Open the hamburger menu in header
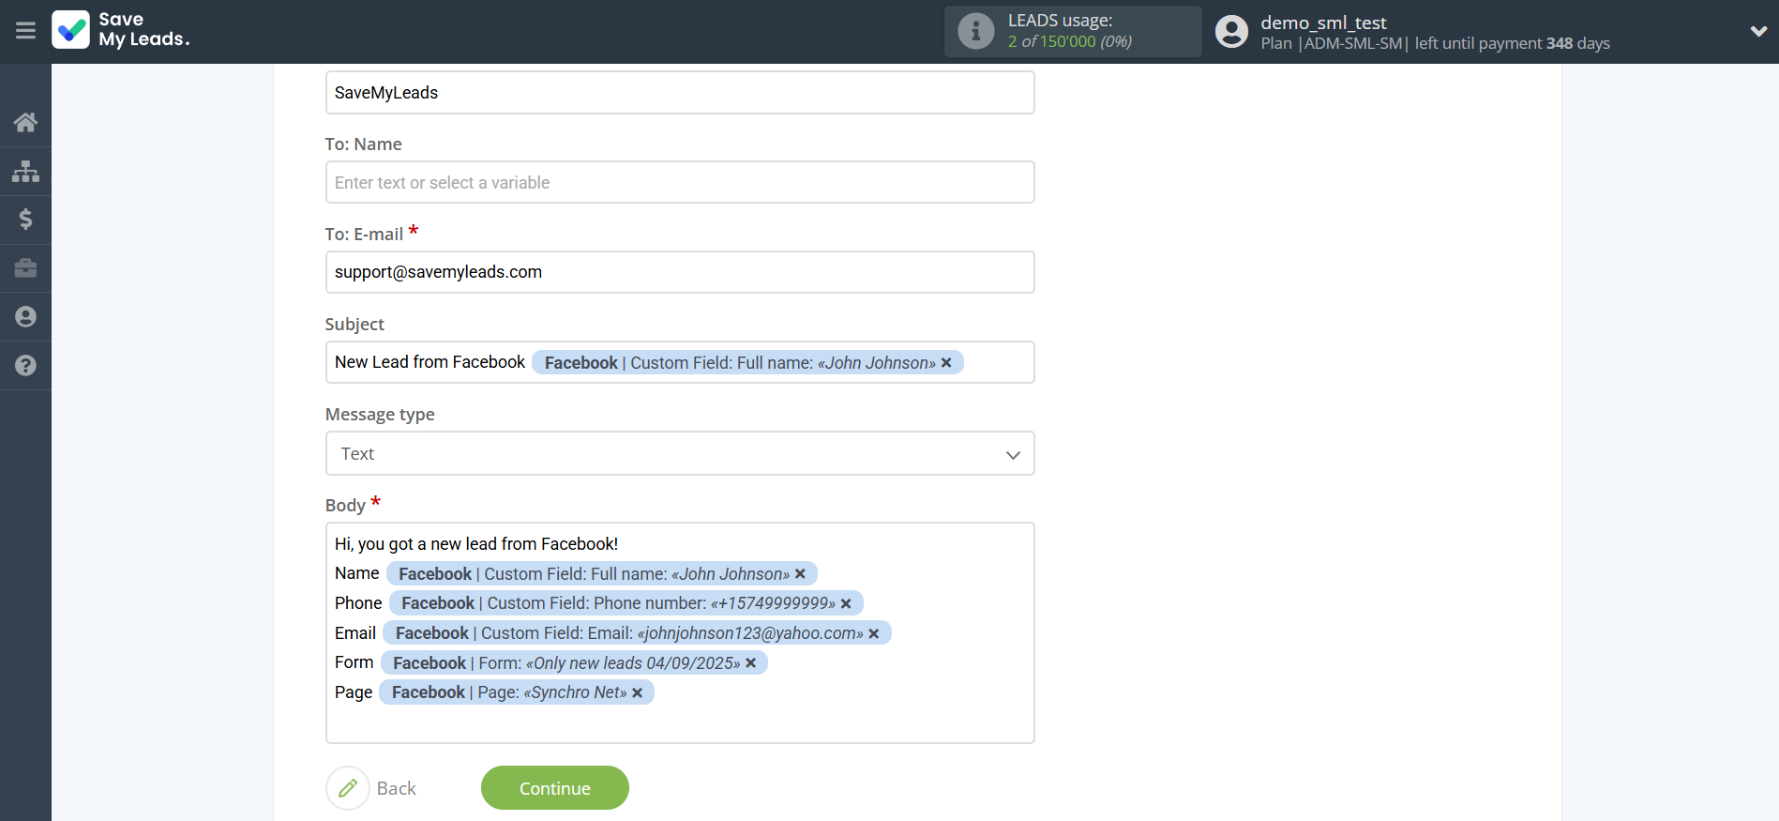 click(x=25, y=31)
